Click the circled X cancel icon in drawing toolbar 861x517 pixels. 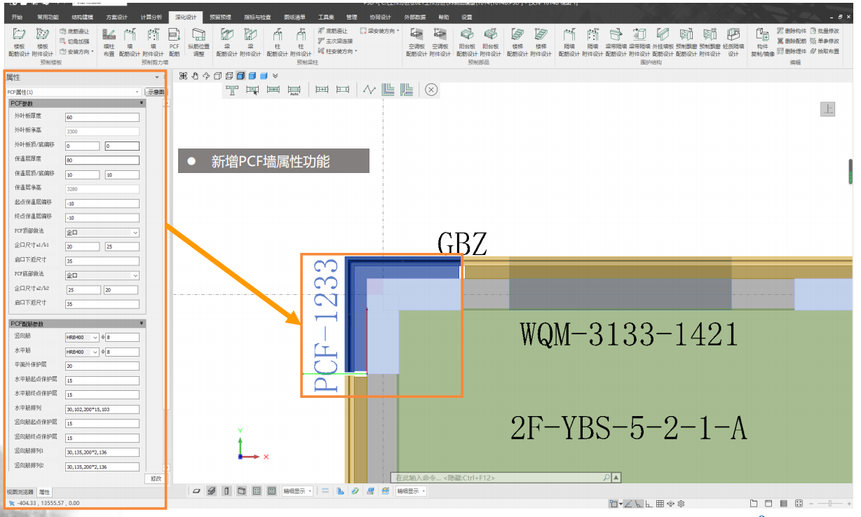pos(432,89)
